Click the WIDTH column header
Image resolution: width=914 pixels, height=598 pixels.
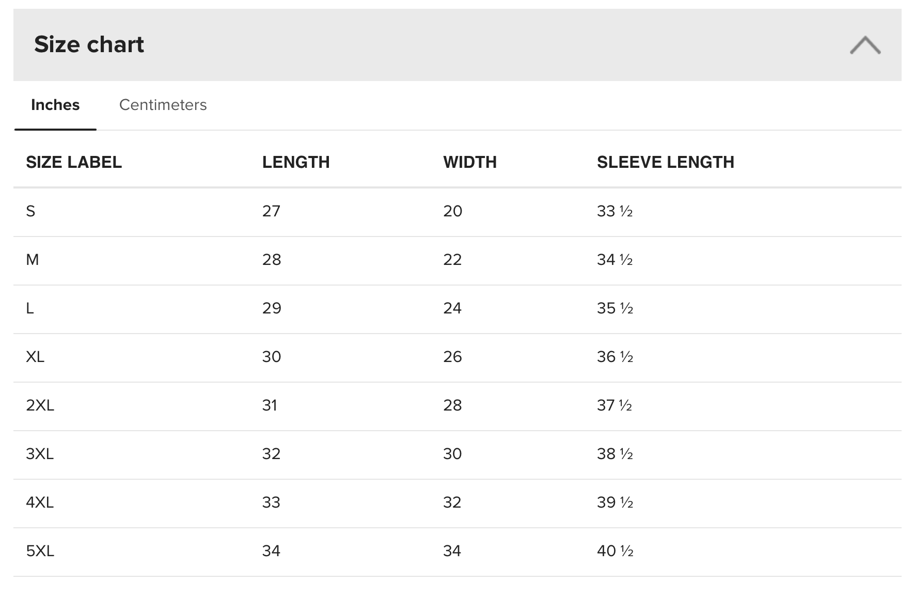(x=470, y=162)
